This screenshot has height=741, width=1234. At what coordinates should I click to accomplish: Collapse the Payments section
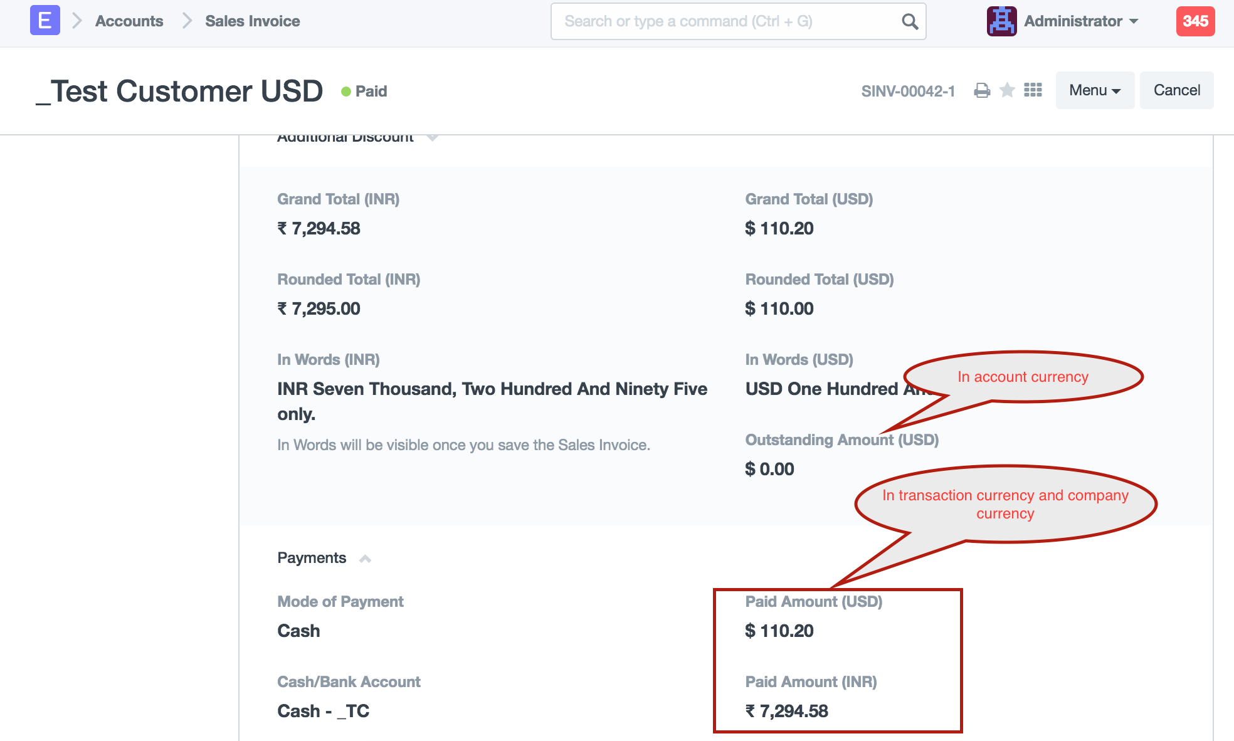pyautogui.click(x=365, y=559)
